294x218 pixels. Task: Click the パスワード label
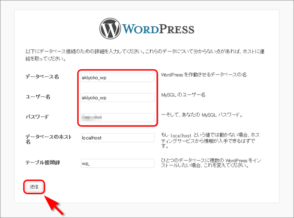[x=37, y=117]
